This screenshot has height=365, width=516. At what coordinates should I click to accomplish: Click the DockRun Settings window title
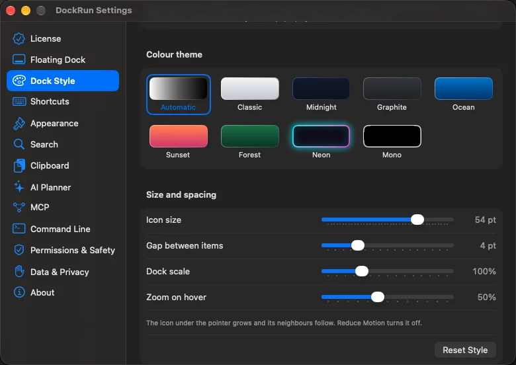94,10
